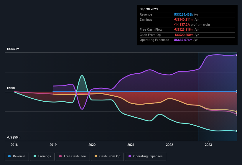Click the Sep 30 2023 tooltip date
Screen dimensions: 242x165
pyautogui.click(x=149, y=9)
